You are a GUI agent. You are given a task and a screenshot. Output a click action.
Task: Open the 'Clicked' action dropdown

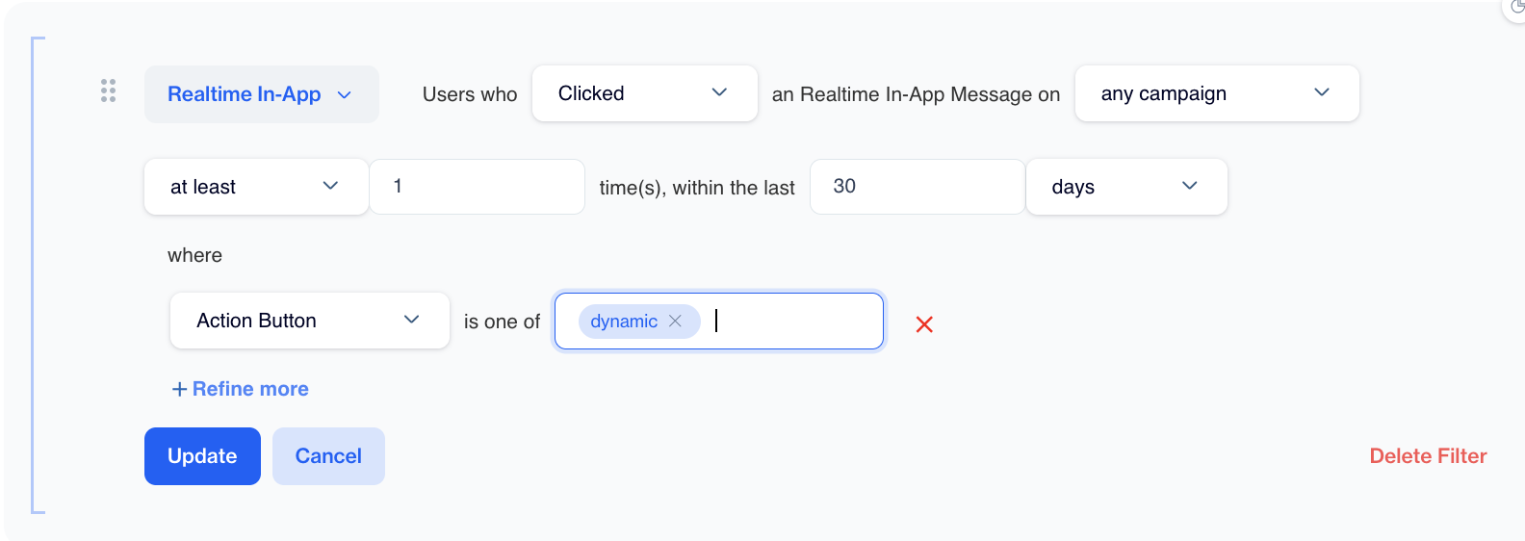click(644, 93)
